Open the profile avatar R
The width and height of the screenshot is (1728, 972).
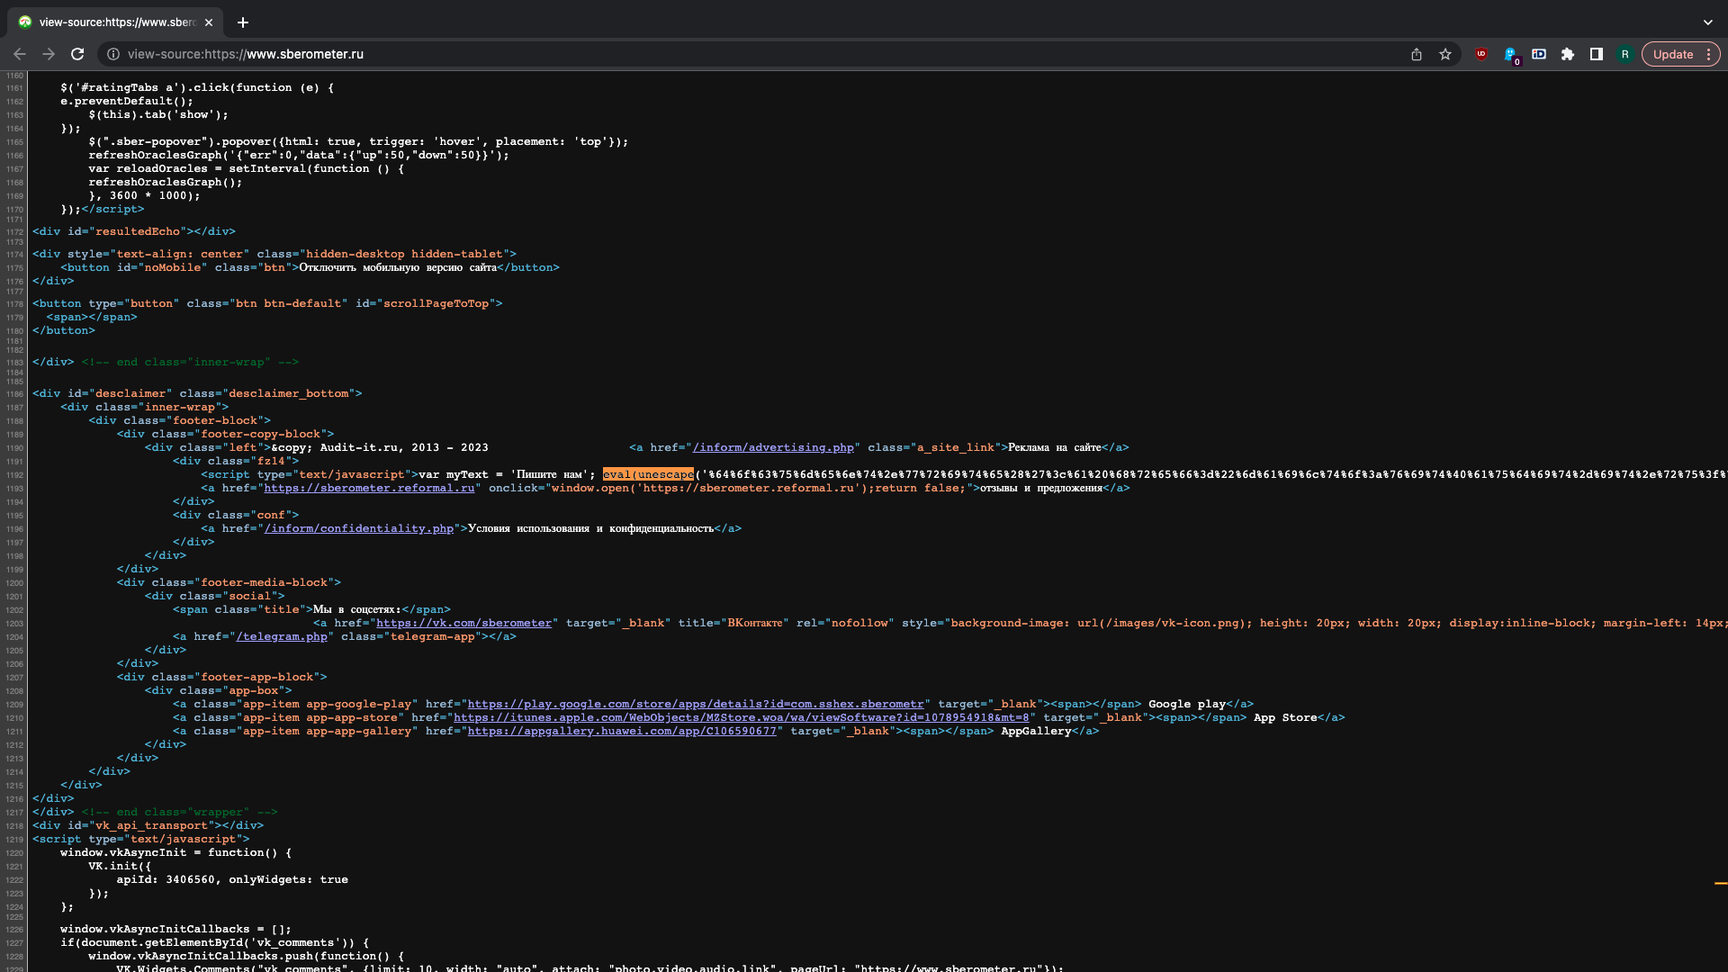[x=1625, y=54]
